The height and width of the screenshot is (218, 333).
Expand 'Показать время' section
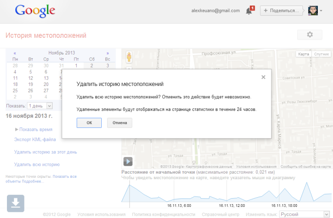point(34,129)
